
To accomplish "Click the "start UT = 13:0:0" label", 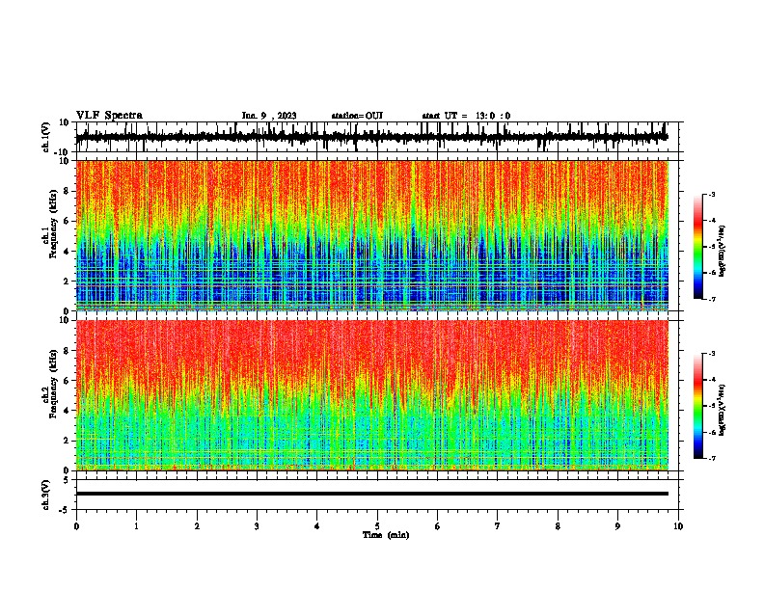I will coord(466,116).
